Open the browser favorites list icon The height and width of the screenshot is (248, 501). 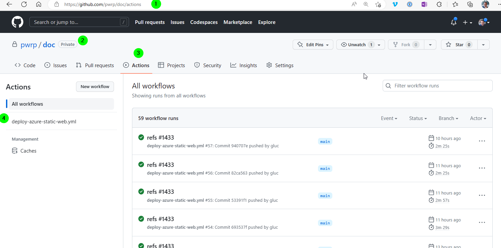(x=455, y=4)
